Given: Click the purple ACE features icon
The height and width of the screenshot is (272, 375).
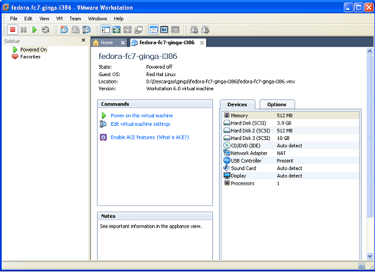Looking at the screenshot, I should [x=103, y=138].
